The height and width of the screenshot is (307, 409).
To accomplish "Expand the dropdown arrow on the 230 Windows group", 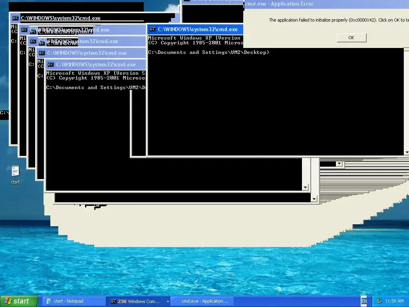I will (168, 301).
